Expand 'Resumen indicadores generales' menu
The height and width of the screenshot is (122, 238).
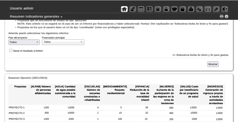36,16
